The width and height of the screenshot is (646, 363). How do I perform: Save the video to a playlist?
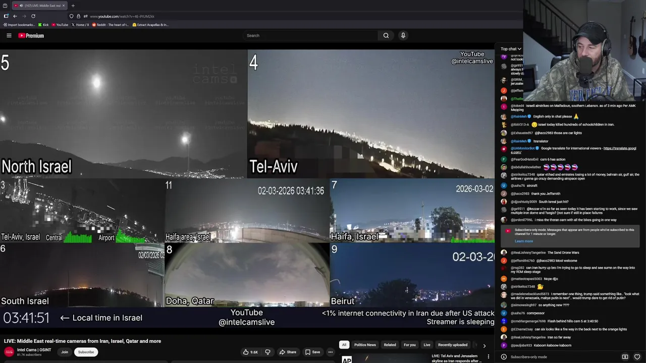tap(312, 352)
